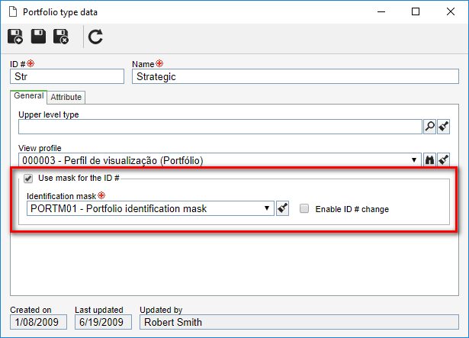Screen dimensions: 469x338
Task: Switch to the Attribute tab
Action: click(x=66, y=98)
